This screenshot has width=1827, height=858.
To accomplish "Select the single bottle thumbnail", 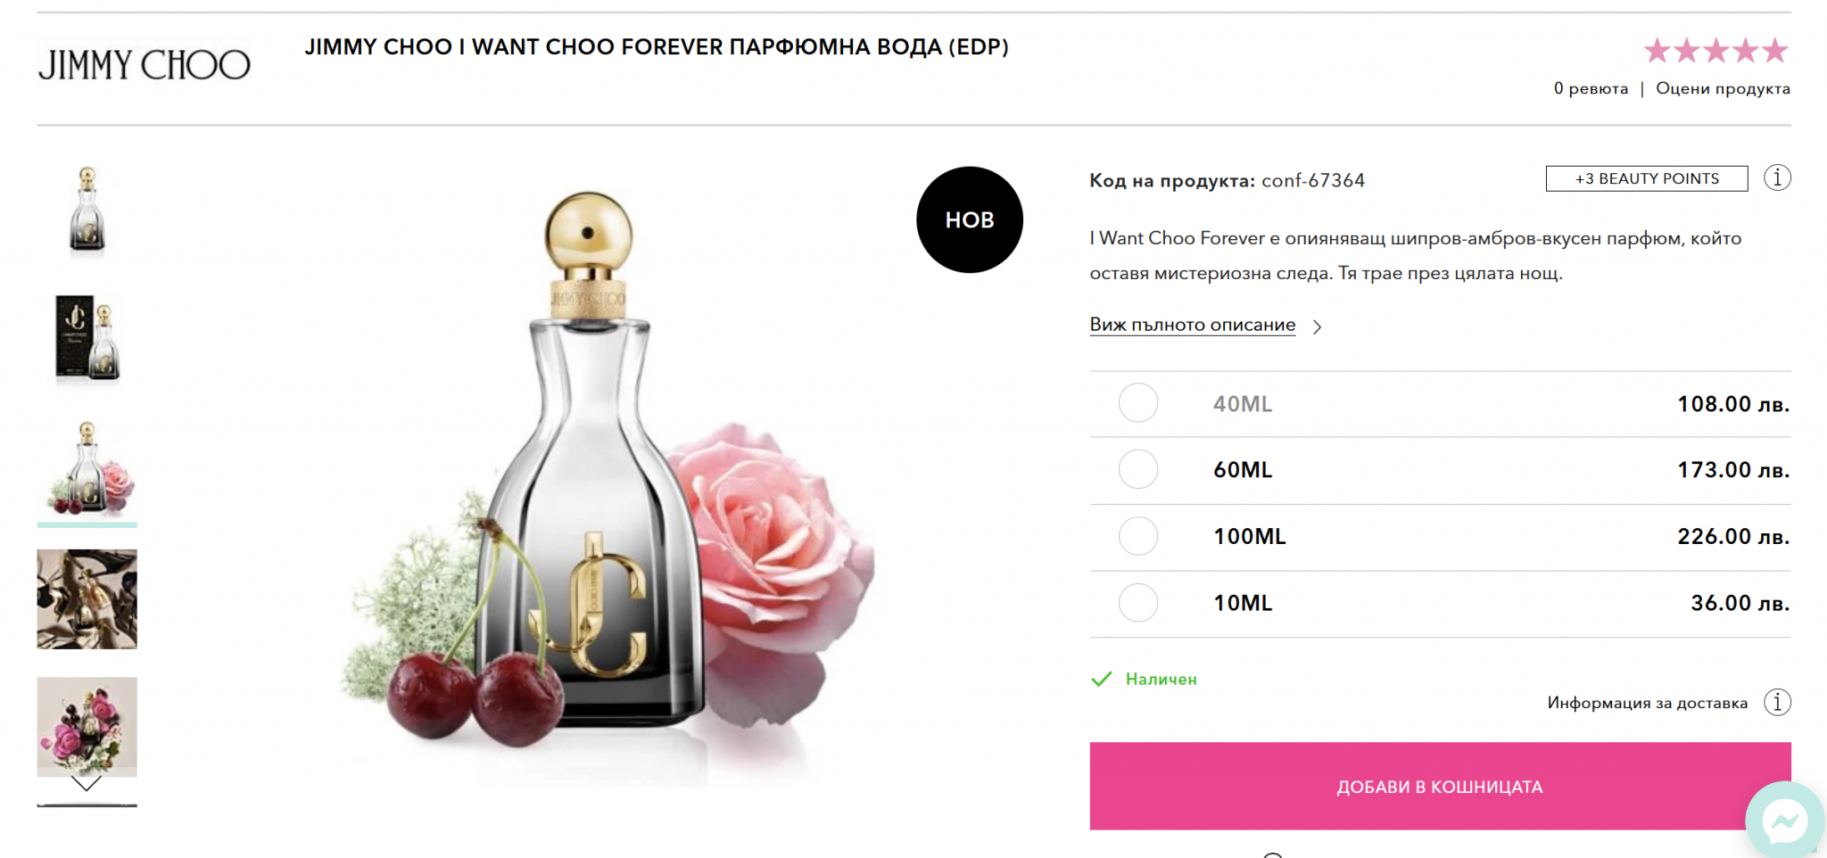I will pyautogui.click(x=87, y=210).
